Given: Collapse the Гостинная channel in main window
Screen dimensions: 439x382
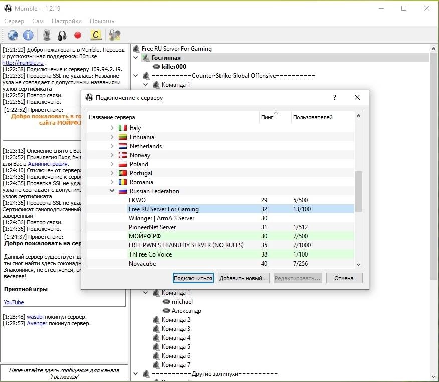Looking at the screenshot, I should click(136, 58).
